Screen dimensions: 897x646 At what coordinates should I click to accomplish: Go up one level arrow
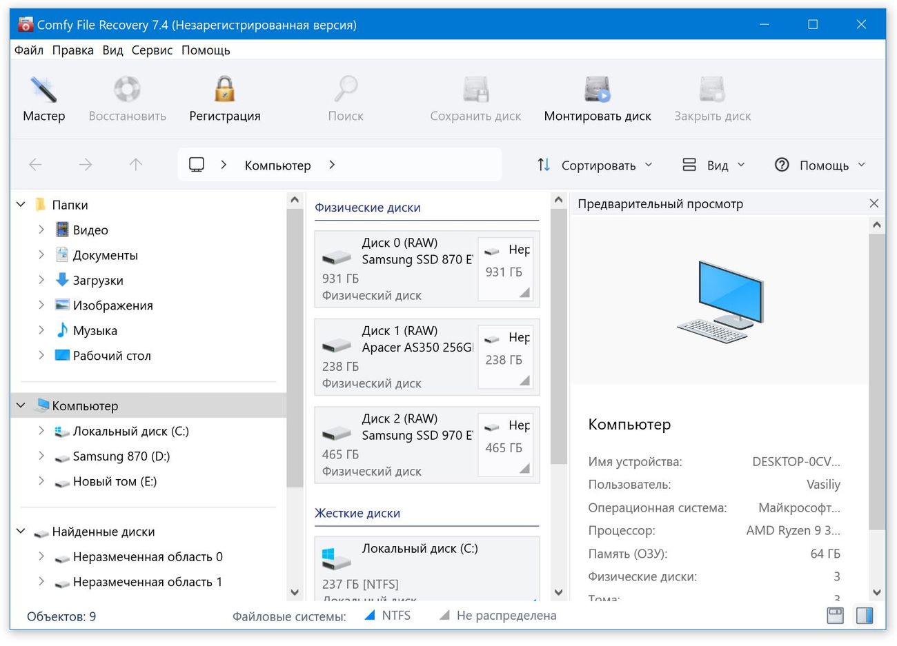(136, 165)
